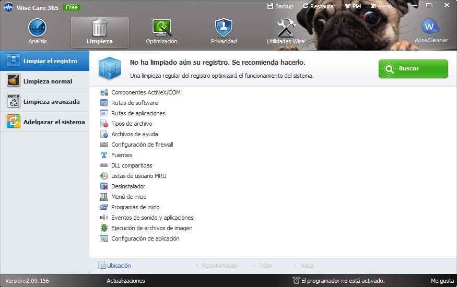Select 'Tipos de archivo' text
Screen dimensions: 457x287
[x=132, y=124]
